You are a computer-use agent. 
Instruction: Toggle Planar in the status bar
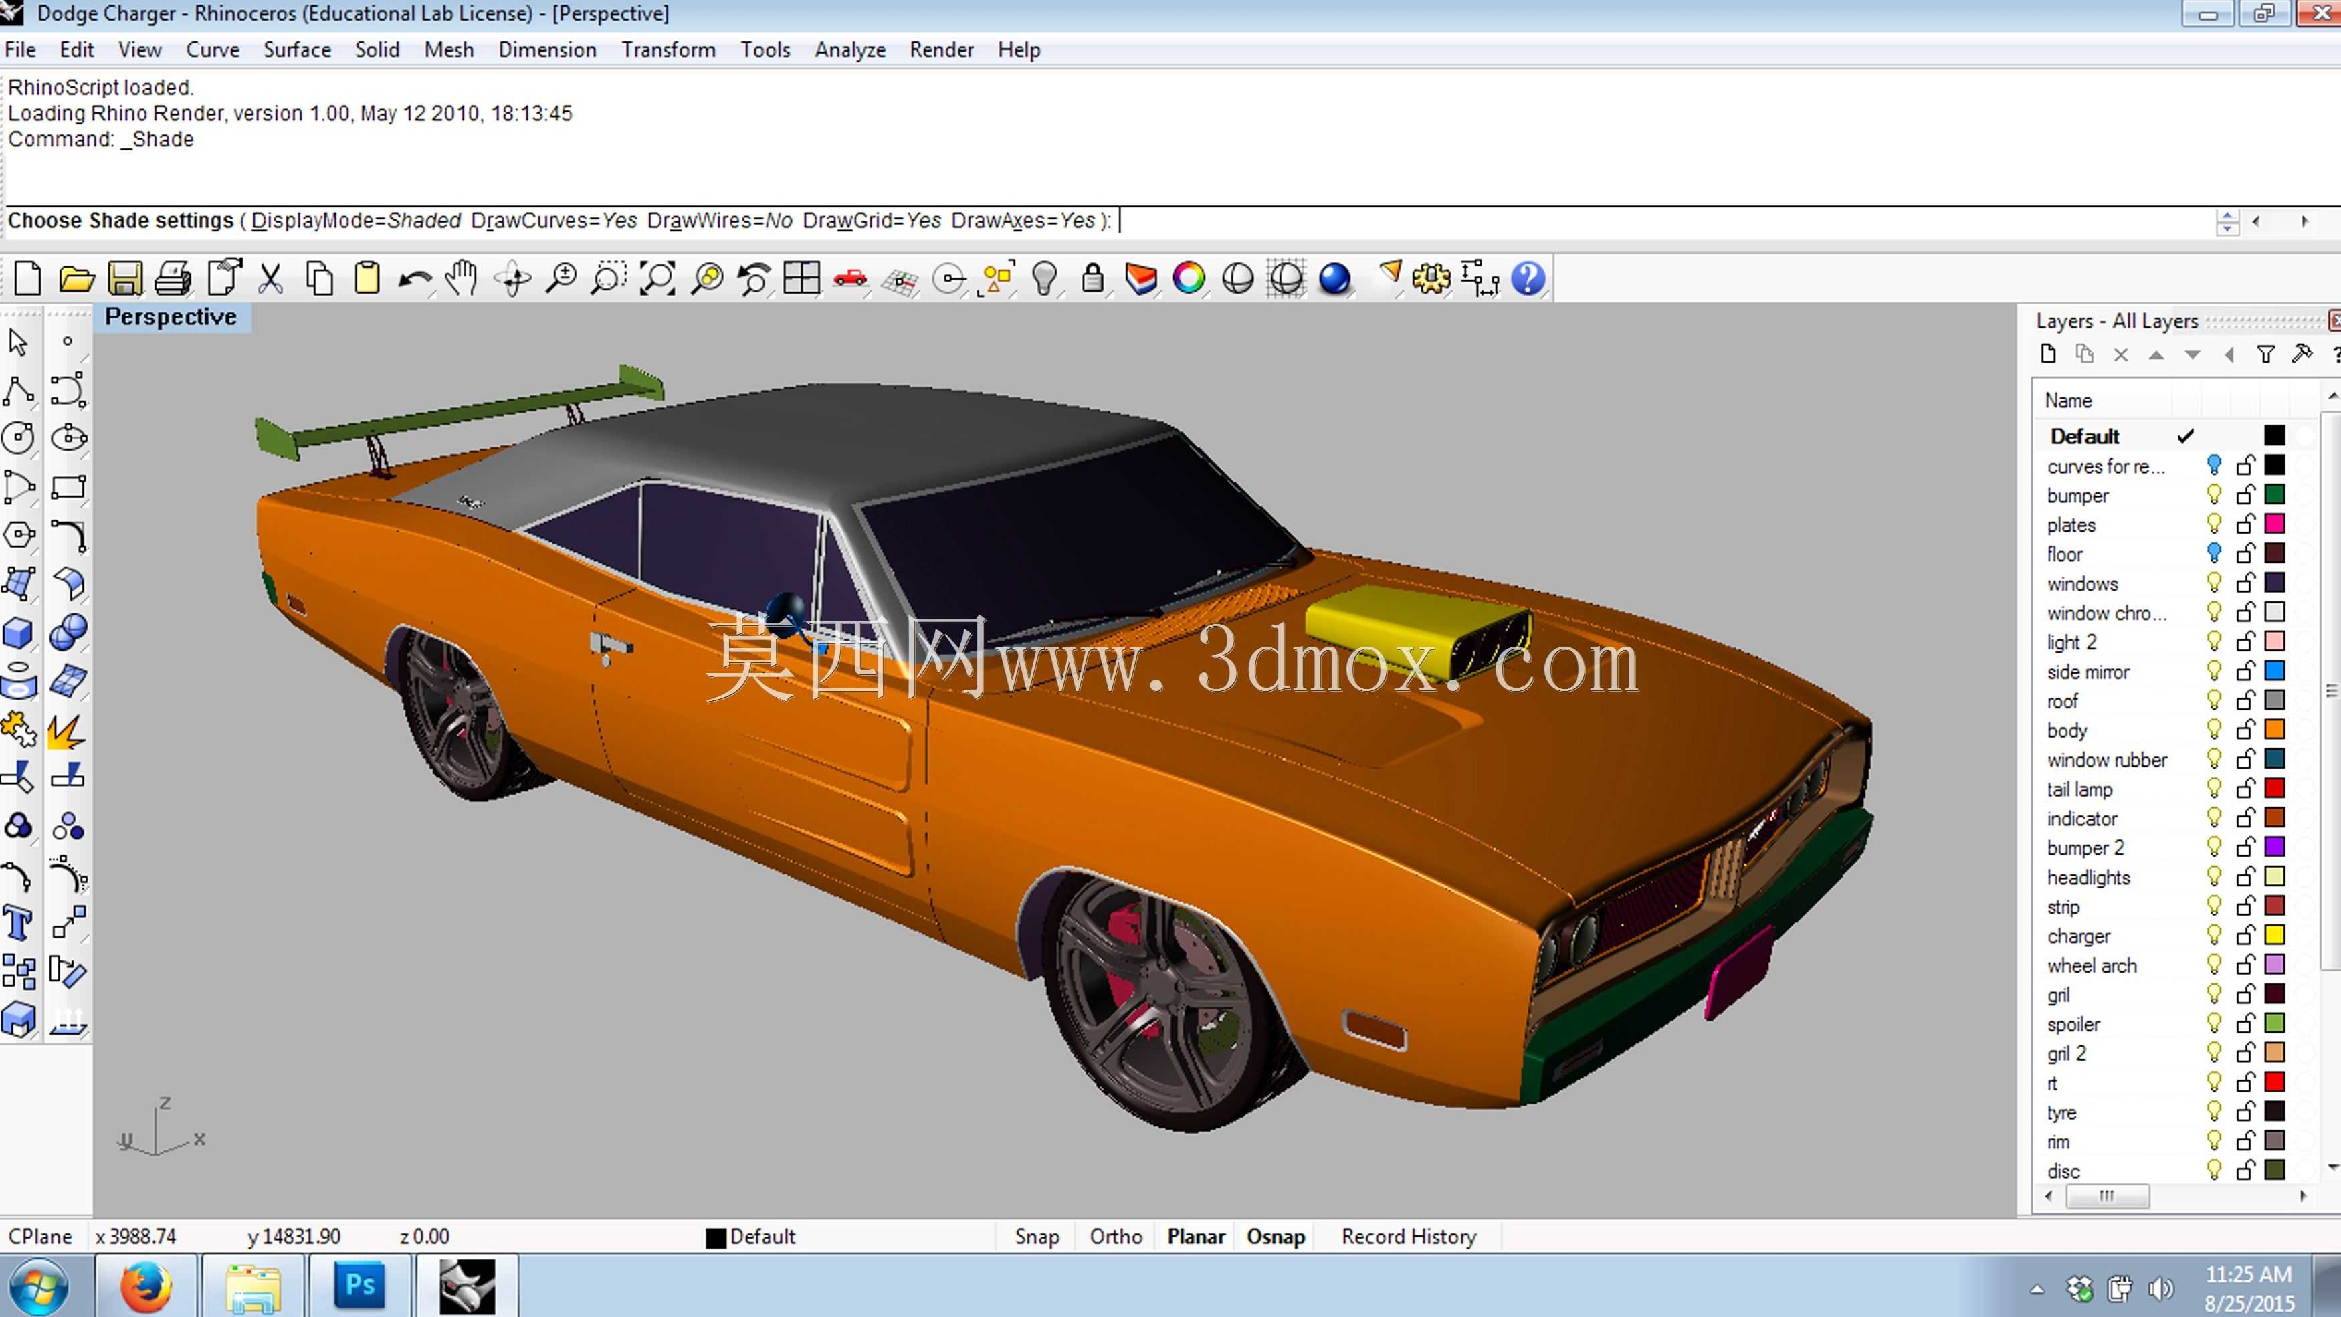pos(1196,1237)
